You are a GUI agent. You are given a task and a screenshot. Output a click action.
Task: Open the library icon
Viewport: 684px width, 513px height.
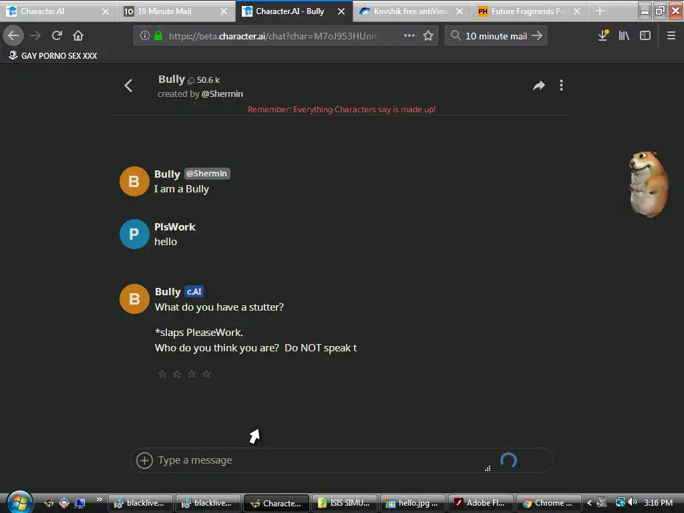pos(624,35)
